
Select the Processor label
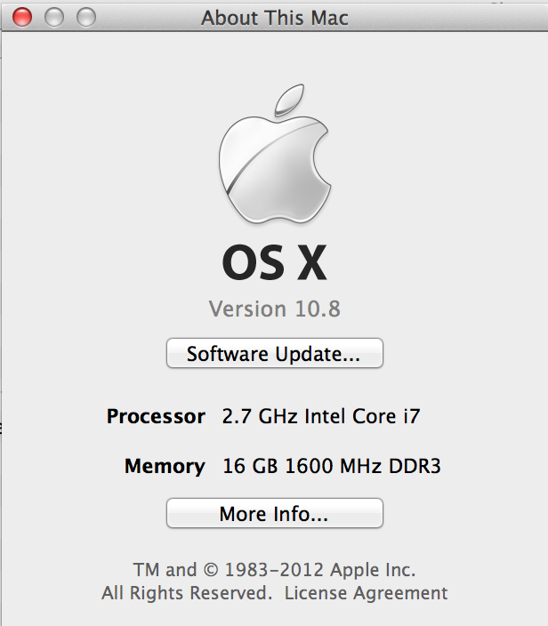pos(156,416)
